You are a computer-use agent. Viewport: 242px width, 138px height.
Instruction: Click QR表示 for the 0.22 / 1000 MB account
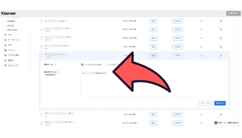(177, 114)
